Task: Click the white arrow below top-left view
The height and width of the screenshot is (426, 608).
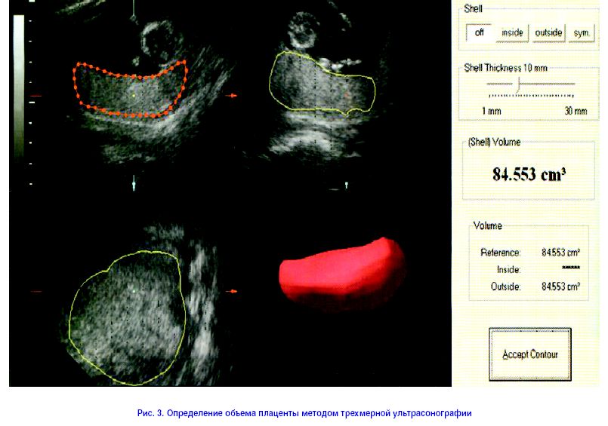Action: [134, 182]
